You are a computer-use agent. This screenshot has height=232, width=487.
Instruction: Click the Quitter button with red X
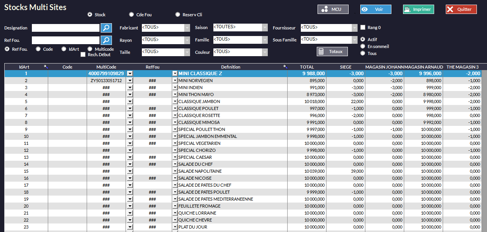point(461,9)
